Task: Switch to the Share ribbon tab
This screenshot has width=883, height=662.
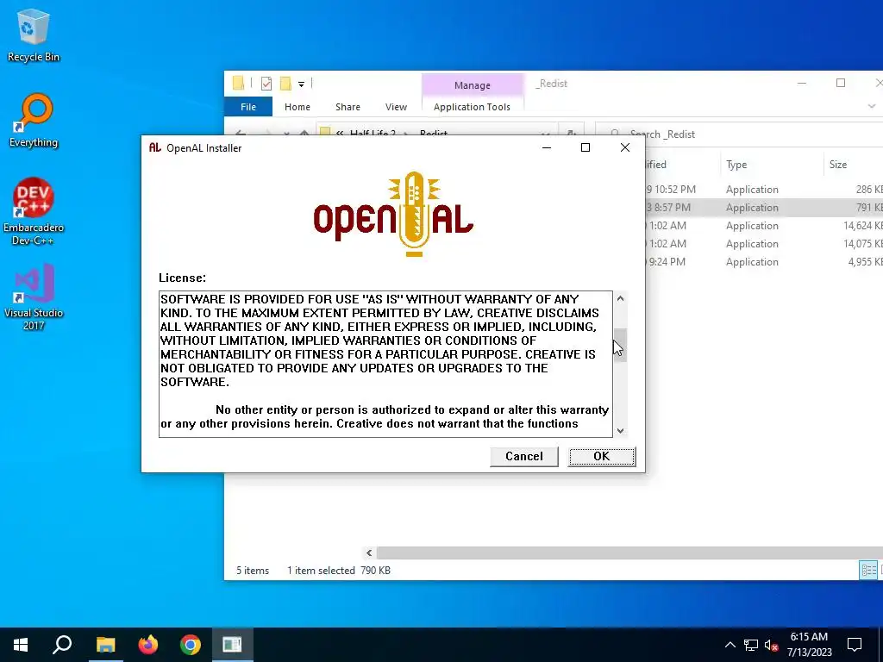Action: [x=348, y=107]
